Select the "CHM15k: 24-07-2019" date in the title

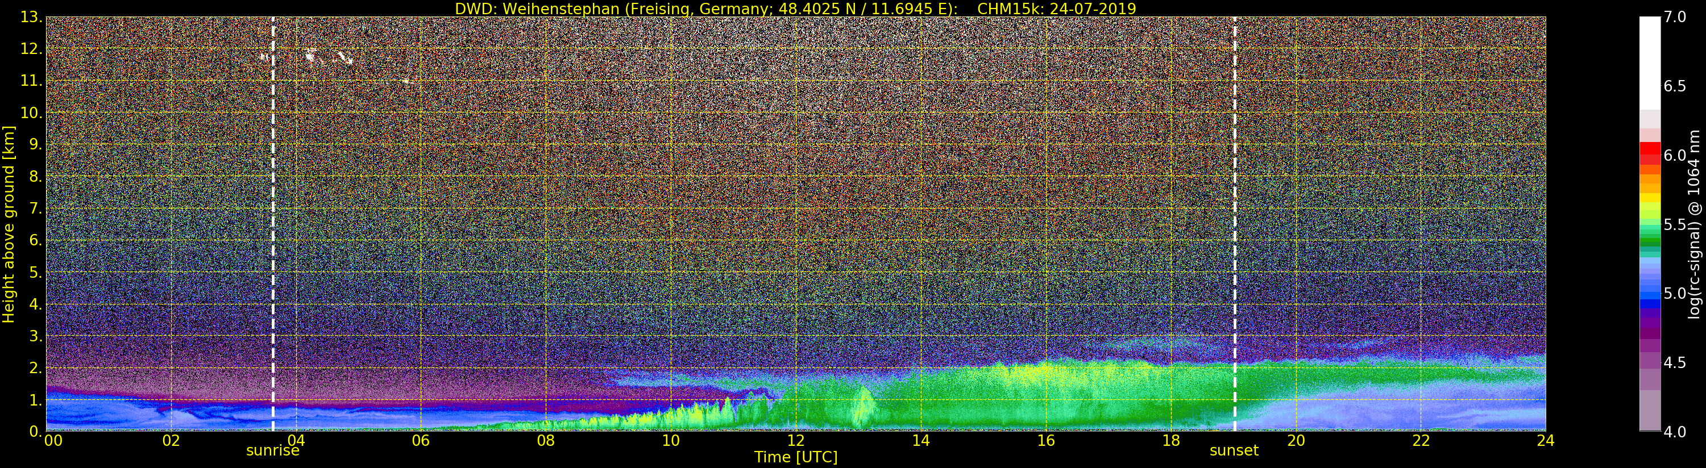1056,9
